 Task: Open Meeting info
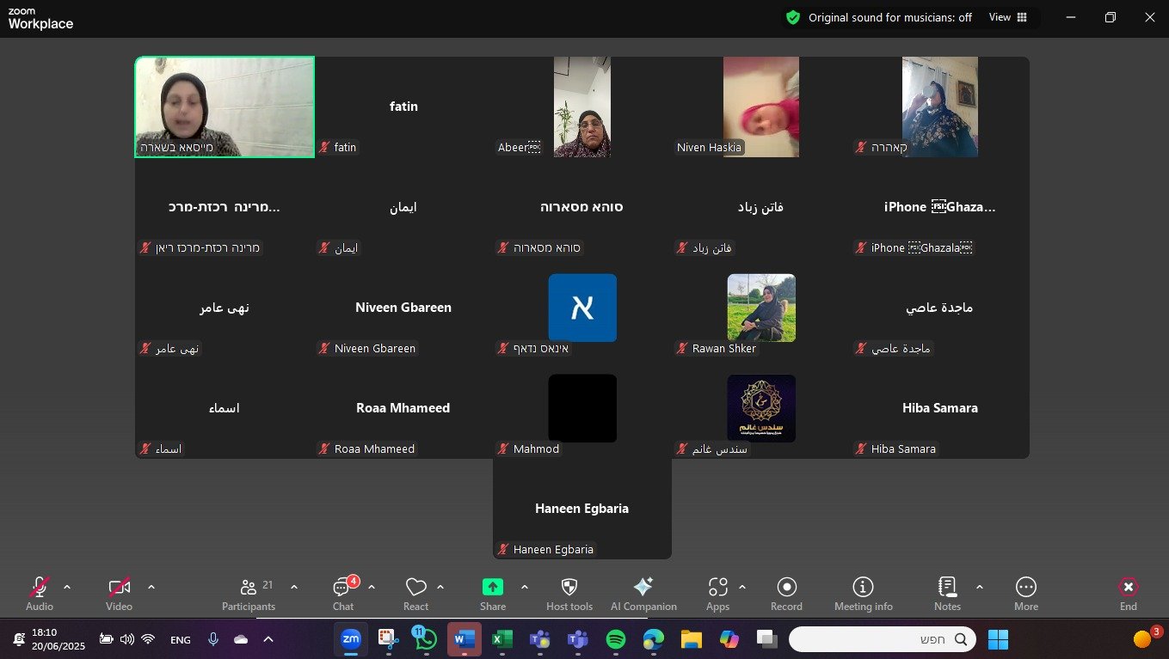(x=863, y=593)
